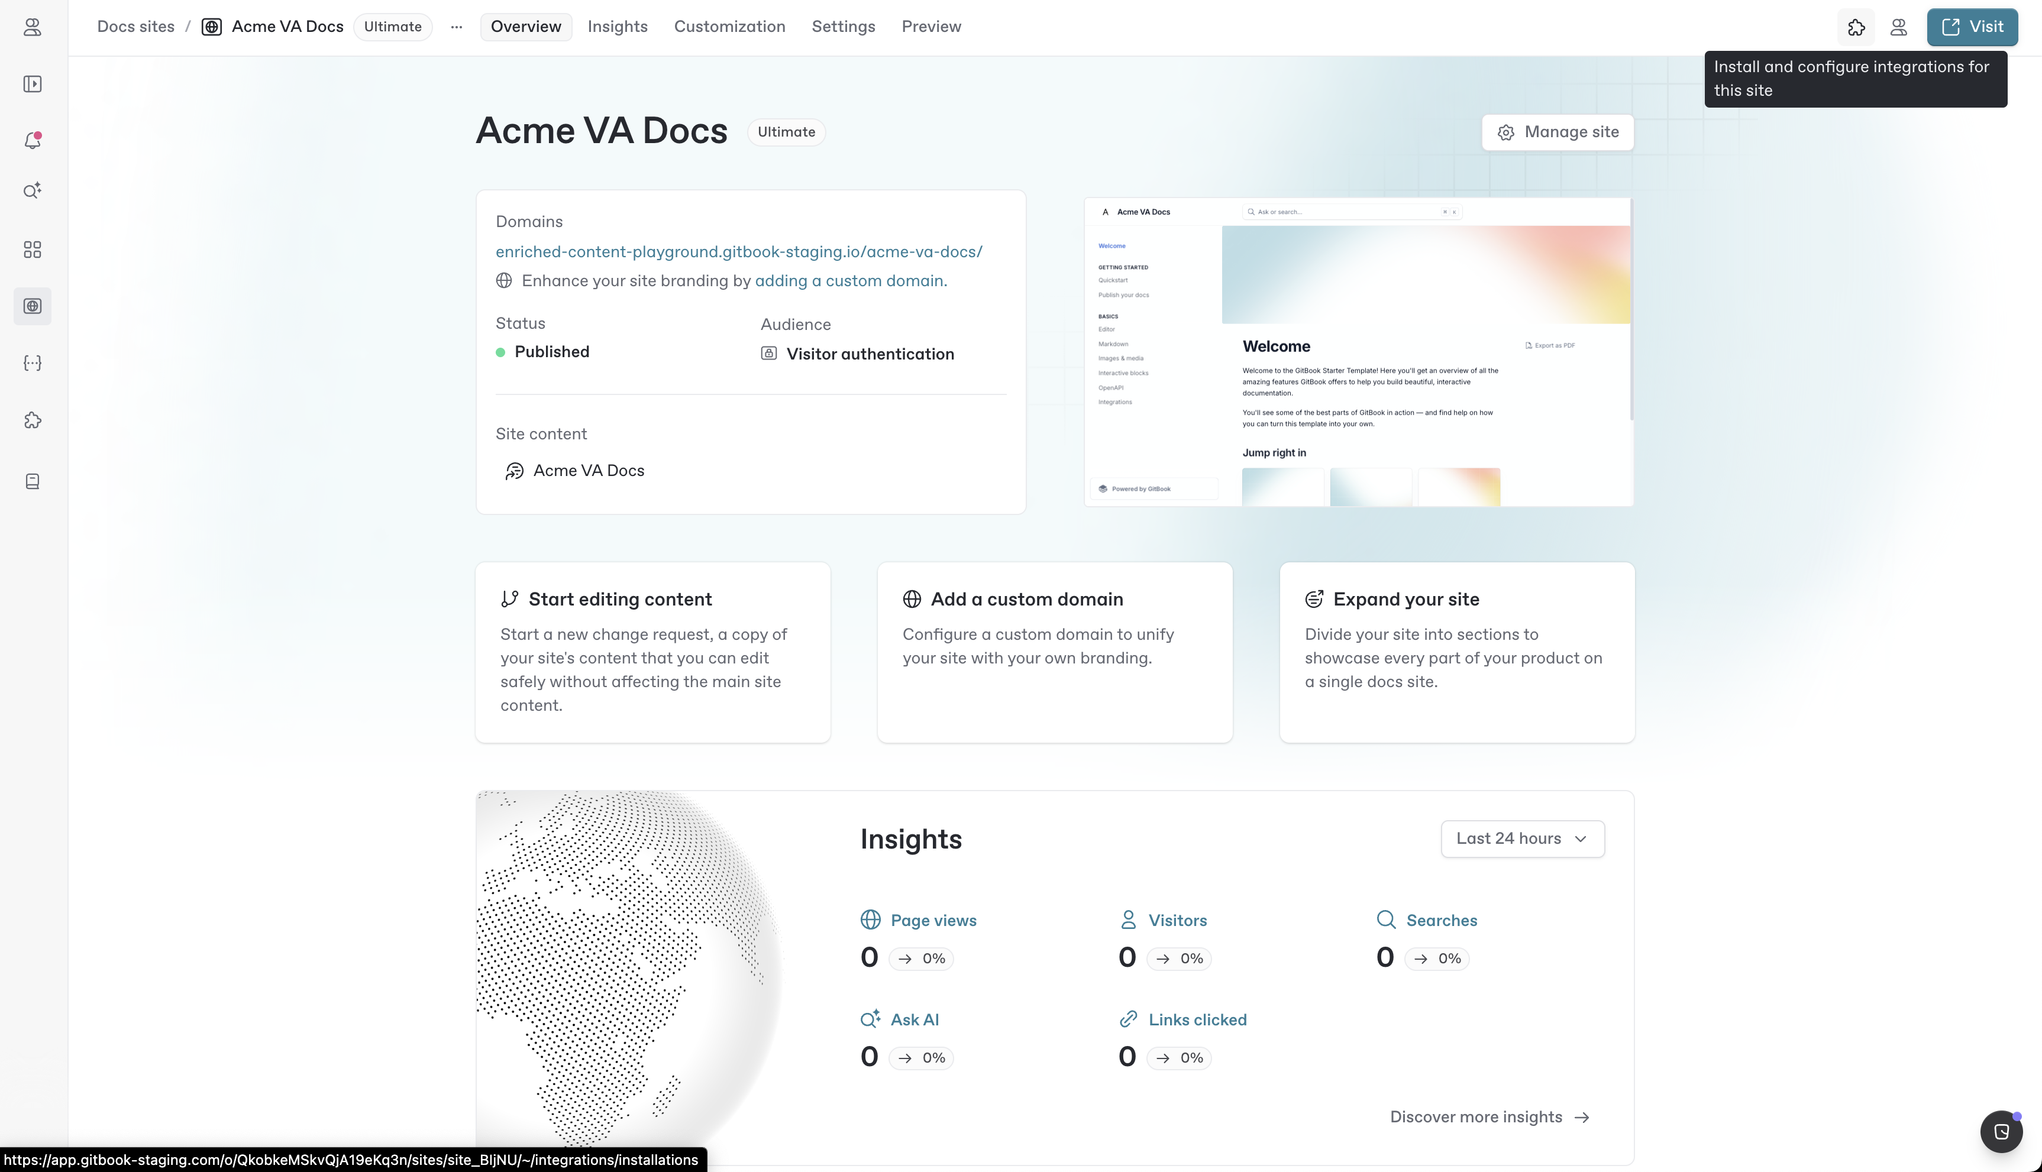Open the Customization tab
The width and height of the screenshot is (2042, 1172).
pos(729,27)
